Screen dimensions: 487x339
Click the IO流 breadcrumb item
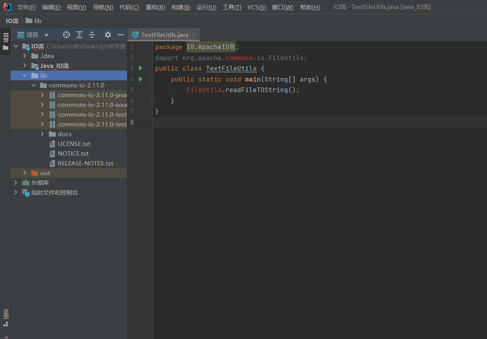coord(12,21)
